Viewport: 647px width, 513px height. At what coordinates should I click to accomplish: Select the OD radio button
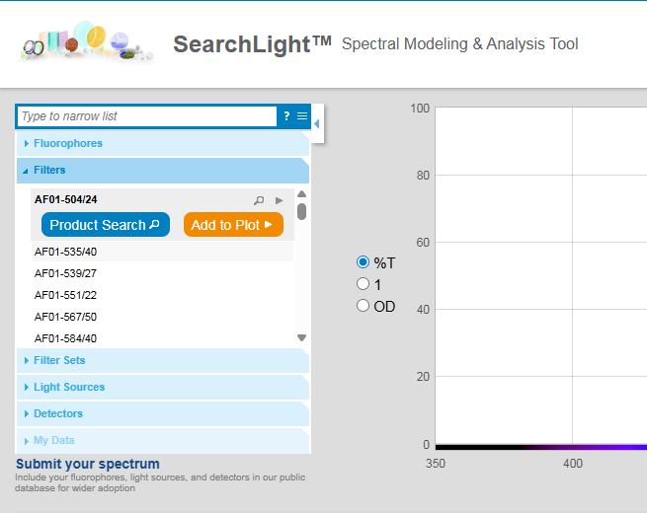pos(363,306)
